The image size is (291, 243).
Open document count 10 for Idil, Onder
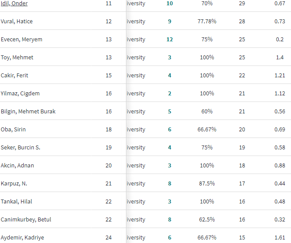(x=170, y=4)
